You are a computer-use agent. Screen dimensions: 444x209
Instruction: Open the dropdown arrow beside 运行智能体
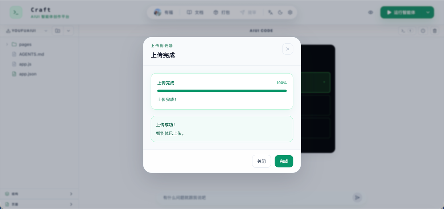[x=428, y=12]
